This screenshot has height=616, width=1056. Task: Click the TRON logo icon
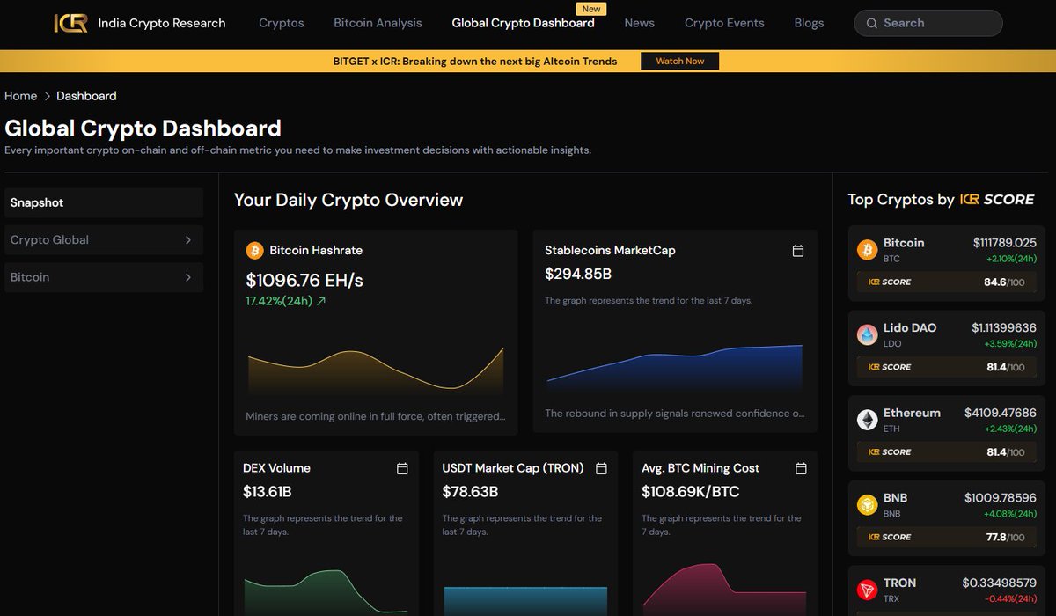(868, 590)
